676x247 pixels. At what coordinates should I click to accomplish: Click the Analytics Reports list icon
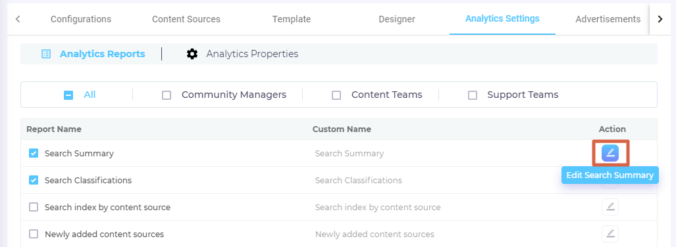tap(45, 54)
